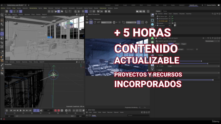Click the crop region icon in RenderView
The width and height of the screenshot is (221, 124).
coord(124,22)
